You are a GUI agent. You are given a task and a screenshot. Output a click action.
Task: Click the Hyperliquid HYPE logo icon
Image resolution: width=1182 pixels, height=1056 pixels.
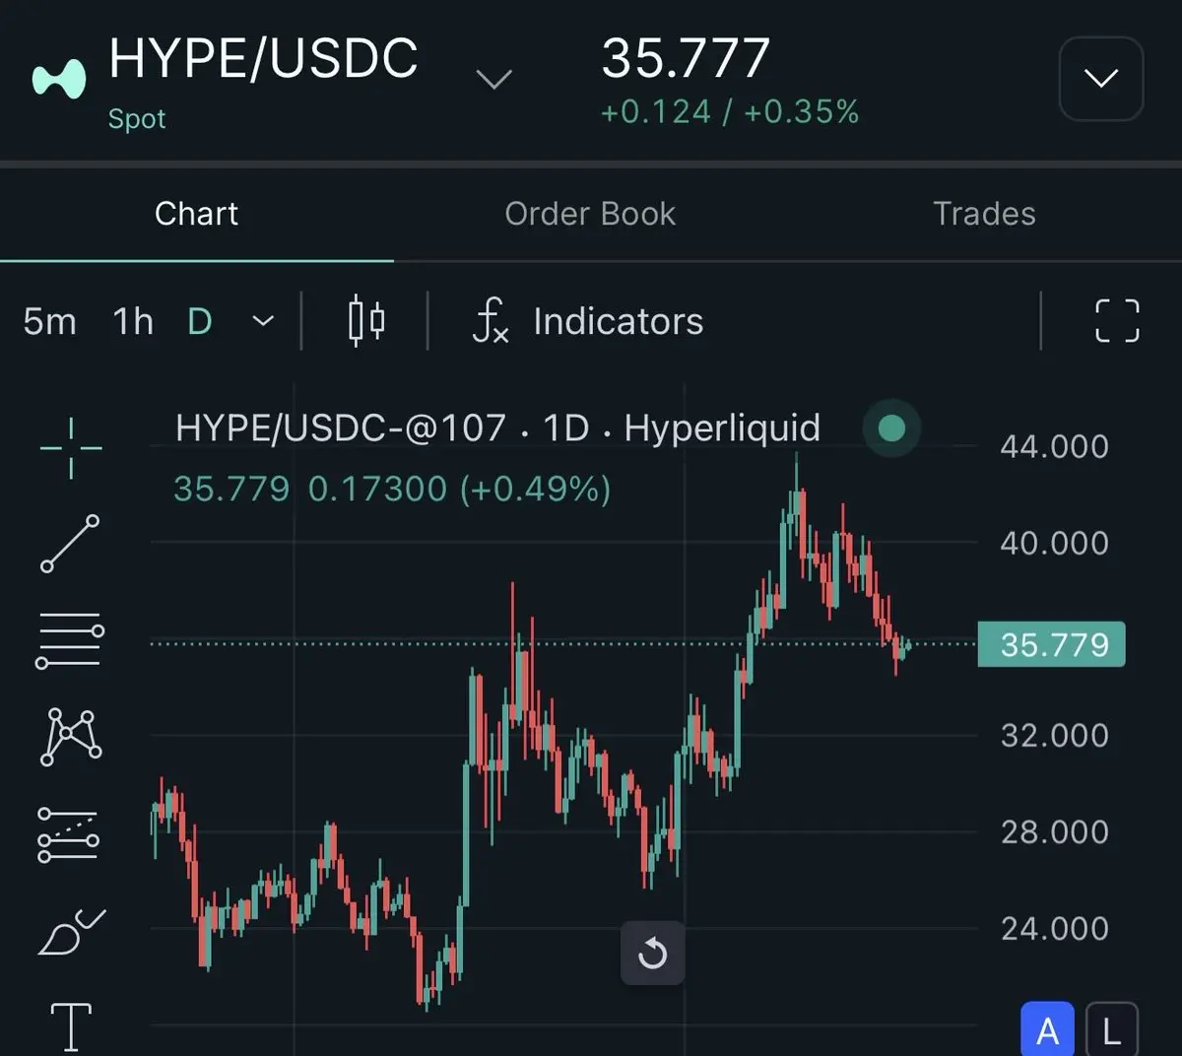click(59, 79)
